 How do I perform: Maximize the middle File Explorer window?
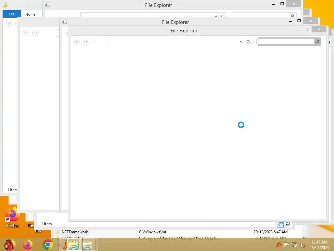tap(299, 21)
